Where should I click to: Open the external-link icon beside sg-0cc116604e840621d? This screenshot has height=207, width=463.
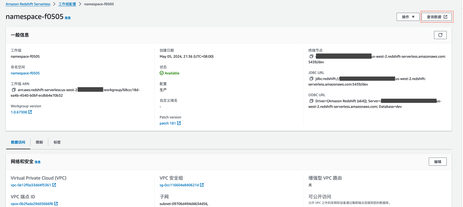tap(202, 185)
